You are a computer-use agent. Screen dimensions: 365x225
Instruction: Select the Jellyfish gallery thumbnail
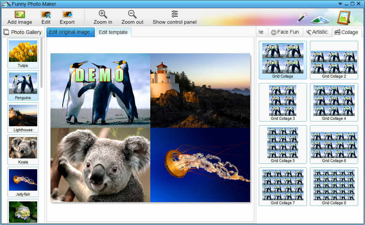(x=23, y=182)
